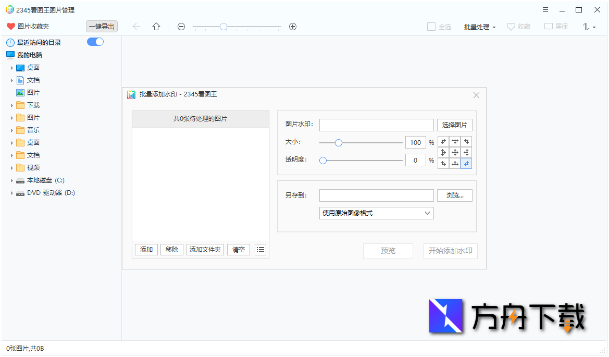Expand the 本地磁盘 (C:) tree node
This screenshot has width=609, height=357.
coord(11,180)
